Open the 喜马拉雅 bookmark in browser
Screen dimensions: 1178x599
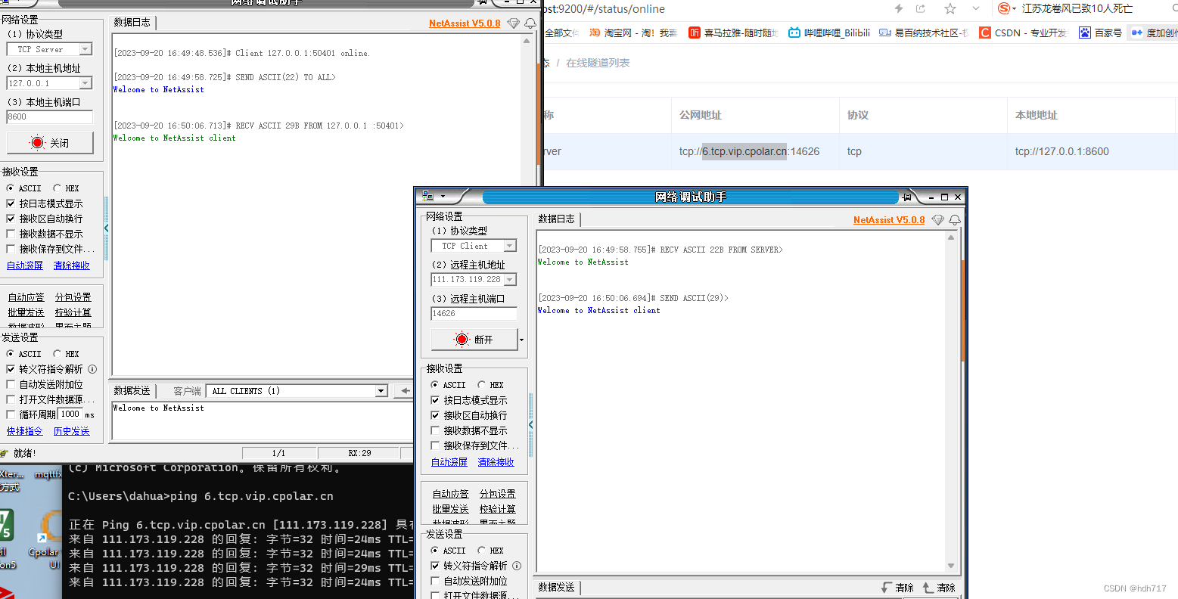click(732, 33)
